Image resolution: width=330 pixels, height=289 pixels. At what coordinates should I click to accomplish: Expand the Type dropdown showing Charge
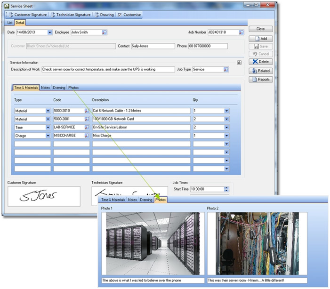click(48, 136)
